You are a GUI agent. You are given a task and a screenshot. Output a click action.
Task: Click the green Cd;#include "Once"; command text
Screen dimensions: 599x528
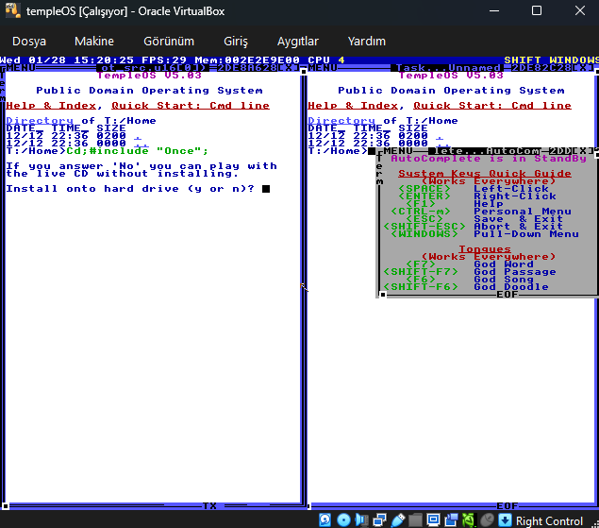click(x=138, y=151)
